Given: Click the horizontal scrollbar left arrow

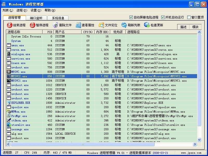Looking at the screenshot, I should tap(8, 144).
